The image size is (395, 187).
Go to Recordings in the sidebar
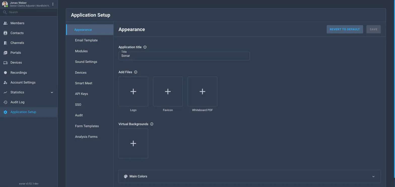[x=29, y=73]
